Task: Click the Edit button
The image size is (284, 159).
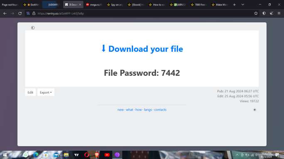Action: point(30,92)
